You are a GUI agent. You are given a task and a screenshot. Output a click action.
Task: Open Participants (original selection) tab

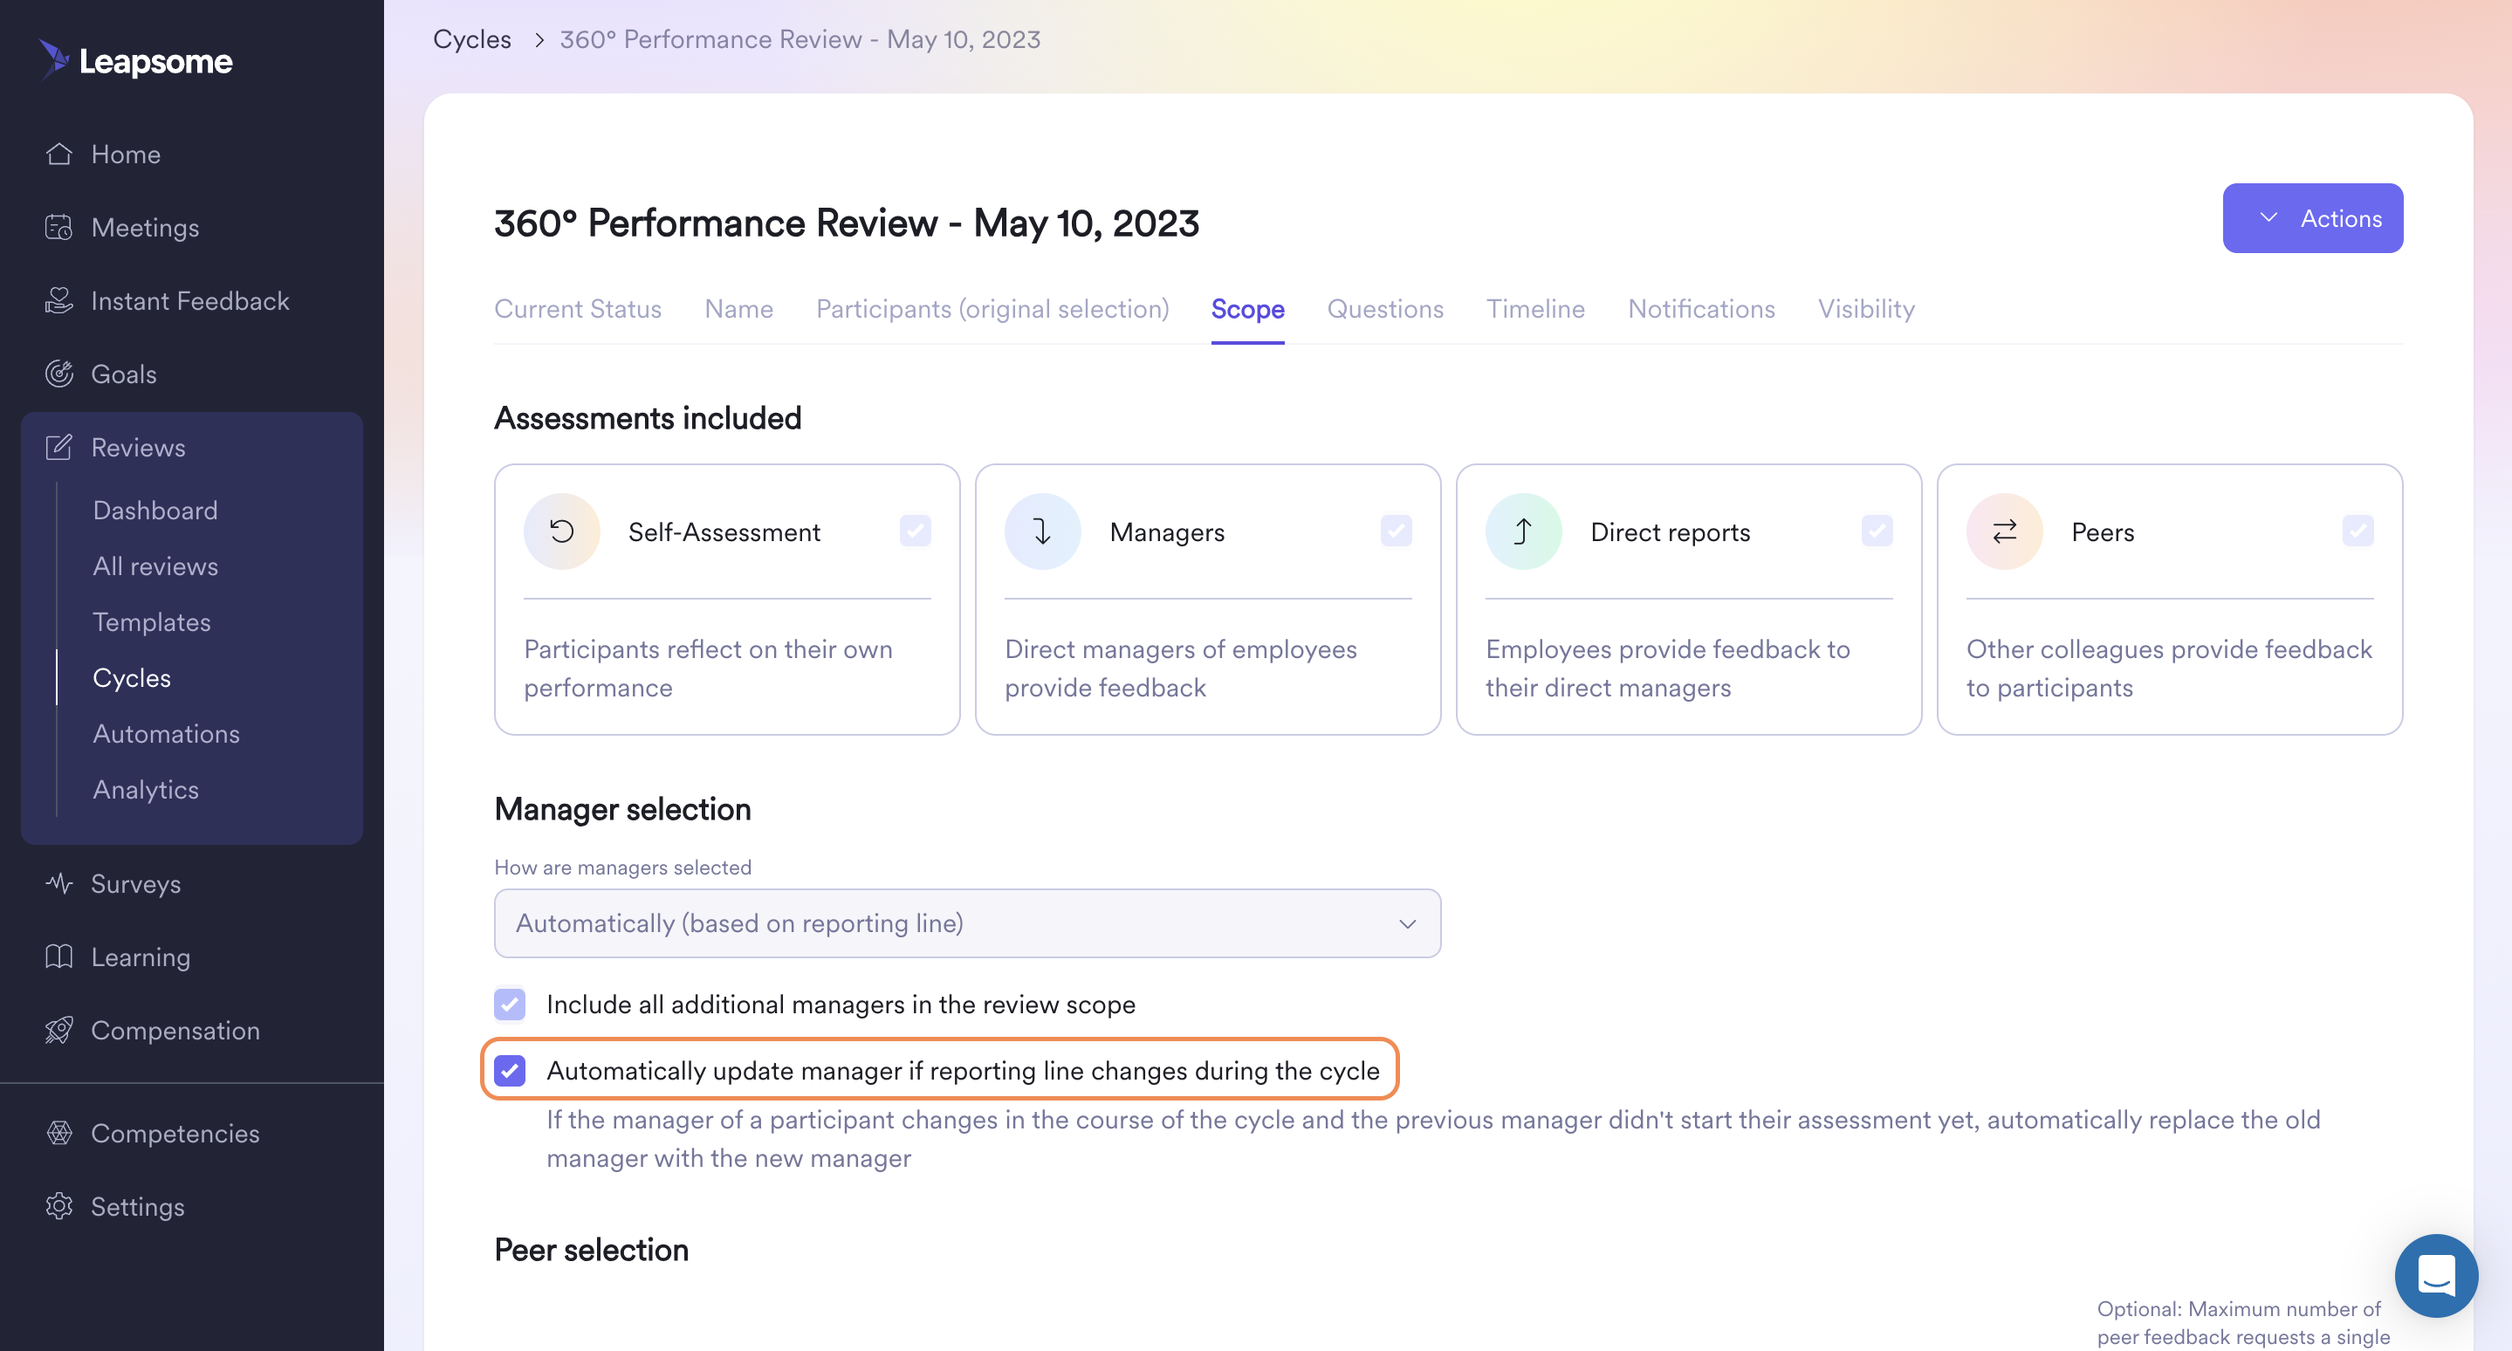point(992,309)
